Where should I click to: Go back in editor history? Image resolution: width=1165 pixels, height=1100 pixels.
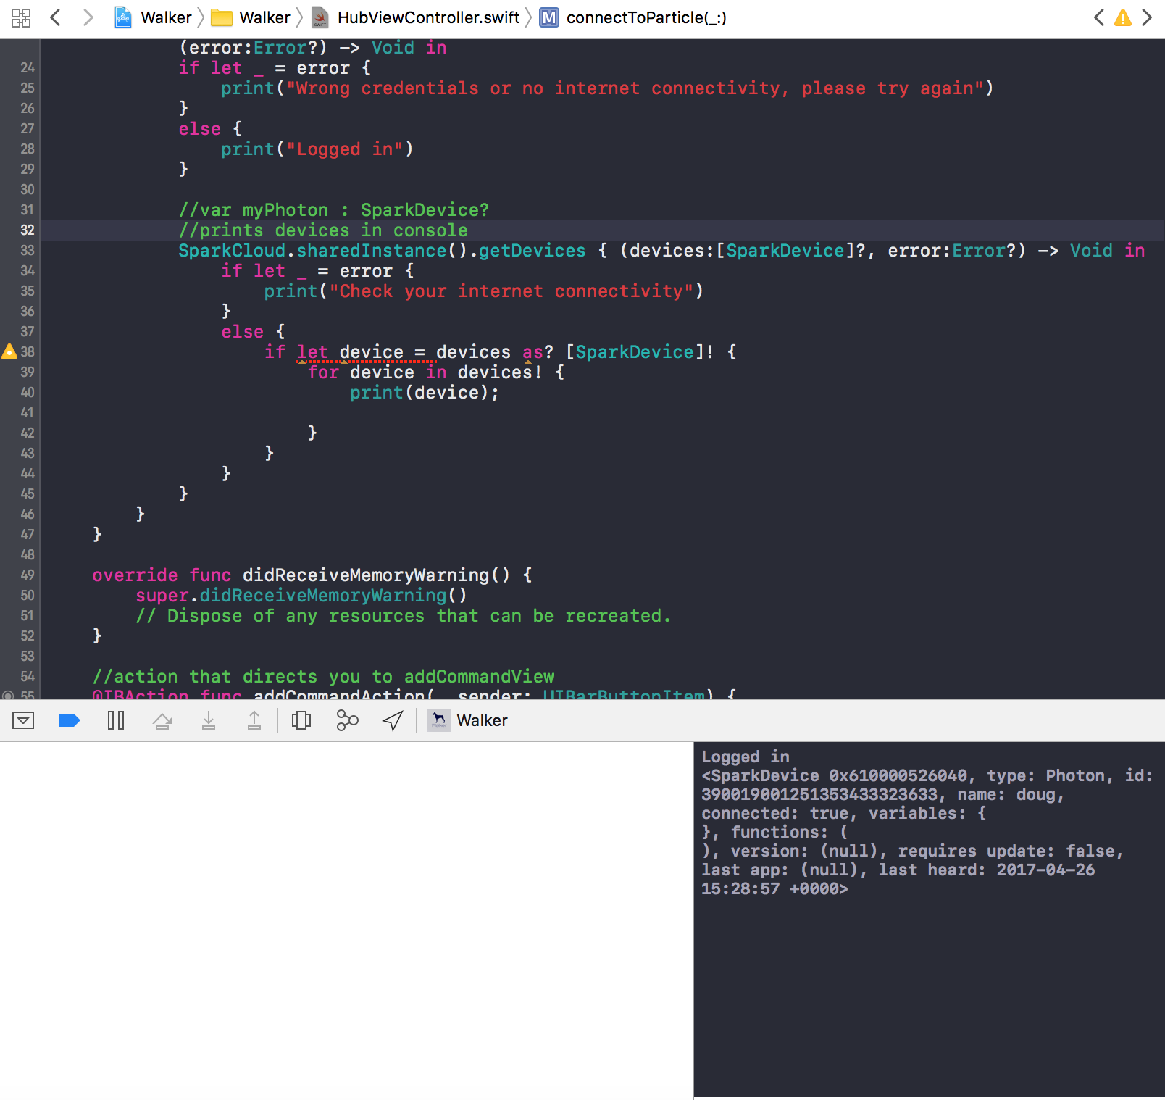point(55,17)
